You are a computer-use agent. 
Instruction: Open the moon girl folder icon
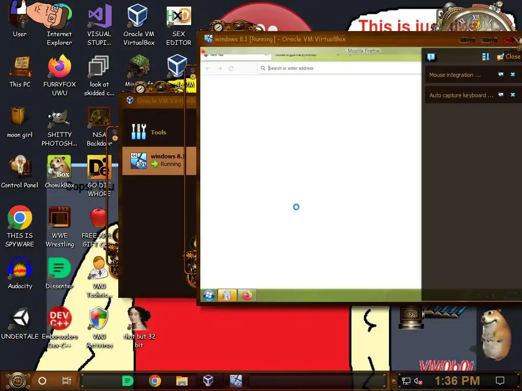20,122
